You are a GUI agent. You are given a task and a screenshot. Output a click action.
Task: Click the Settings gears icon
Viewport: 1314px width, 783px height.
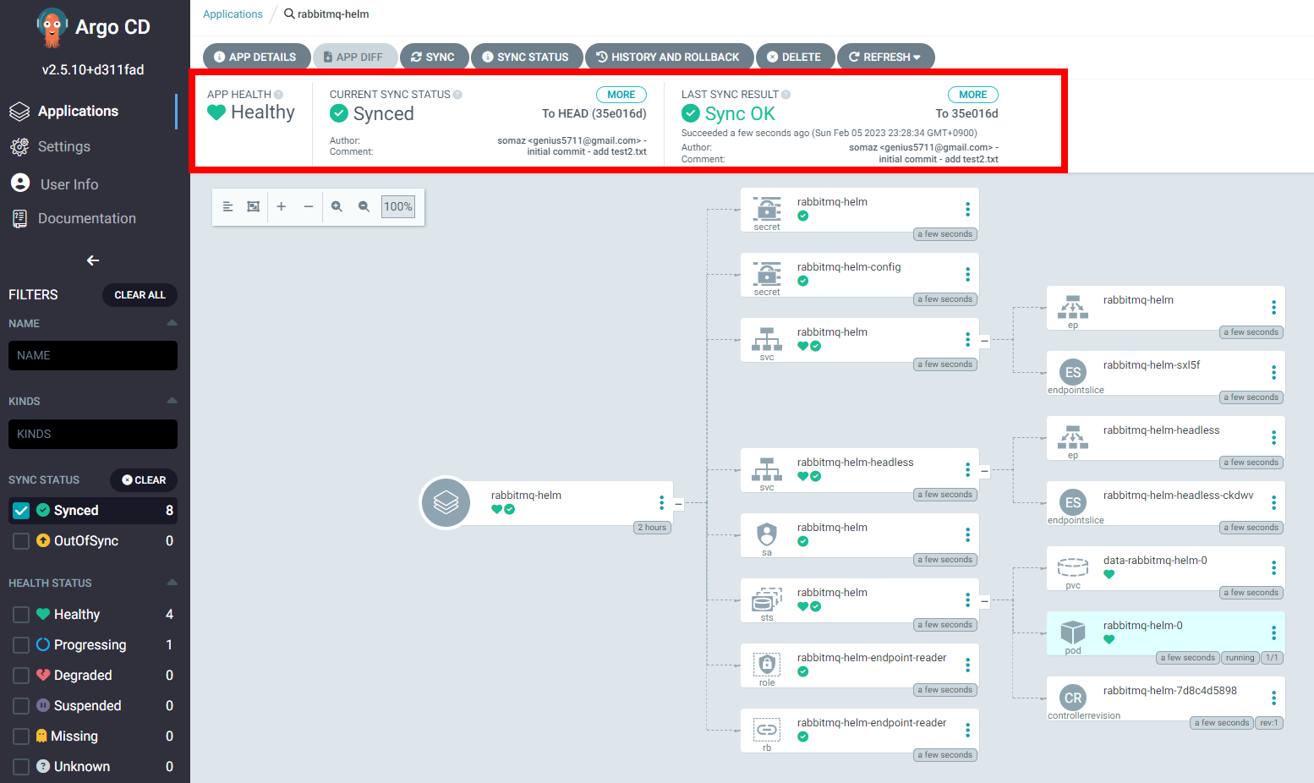tap(19, 147)
